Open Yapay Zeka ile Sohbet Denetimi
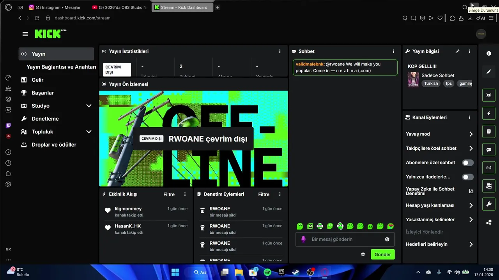Screen dimensions: 499x280 pos(439,191)
